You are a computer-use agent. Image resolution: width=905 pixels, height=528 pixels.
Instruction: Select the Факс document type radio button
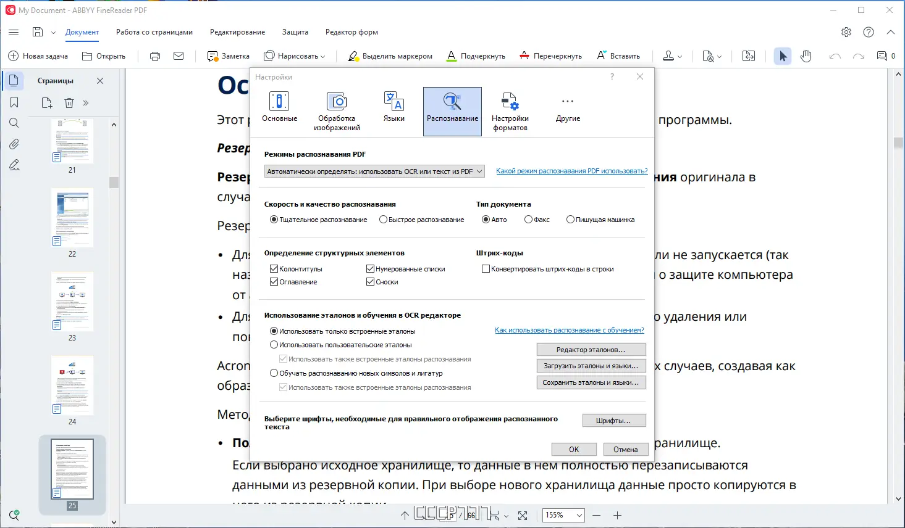[528, 219]
